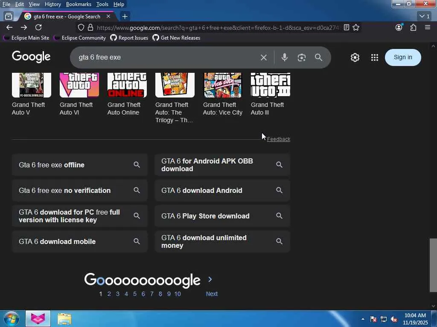437x327 pixels.
Task: Open Grand Theft Auto: Vice City thumbnail
Action: 223,85
